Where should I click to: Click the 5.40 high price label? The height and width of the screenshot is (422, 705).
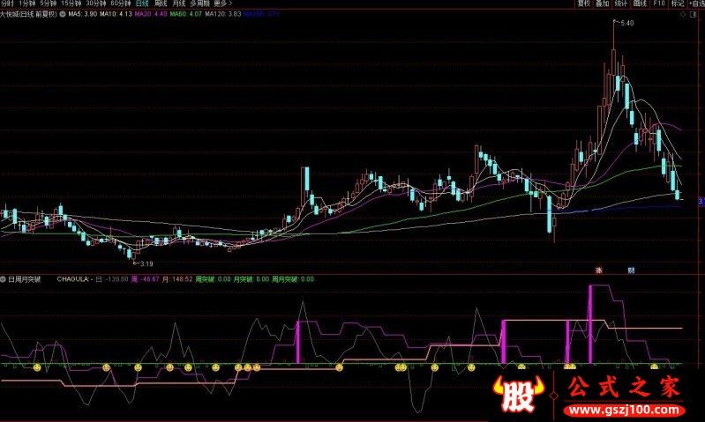[x=626, y=22]
